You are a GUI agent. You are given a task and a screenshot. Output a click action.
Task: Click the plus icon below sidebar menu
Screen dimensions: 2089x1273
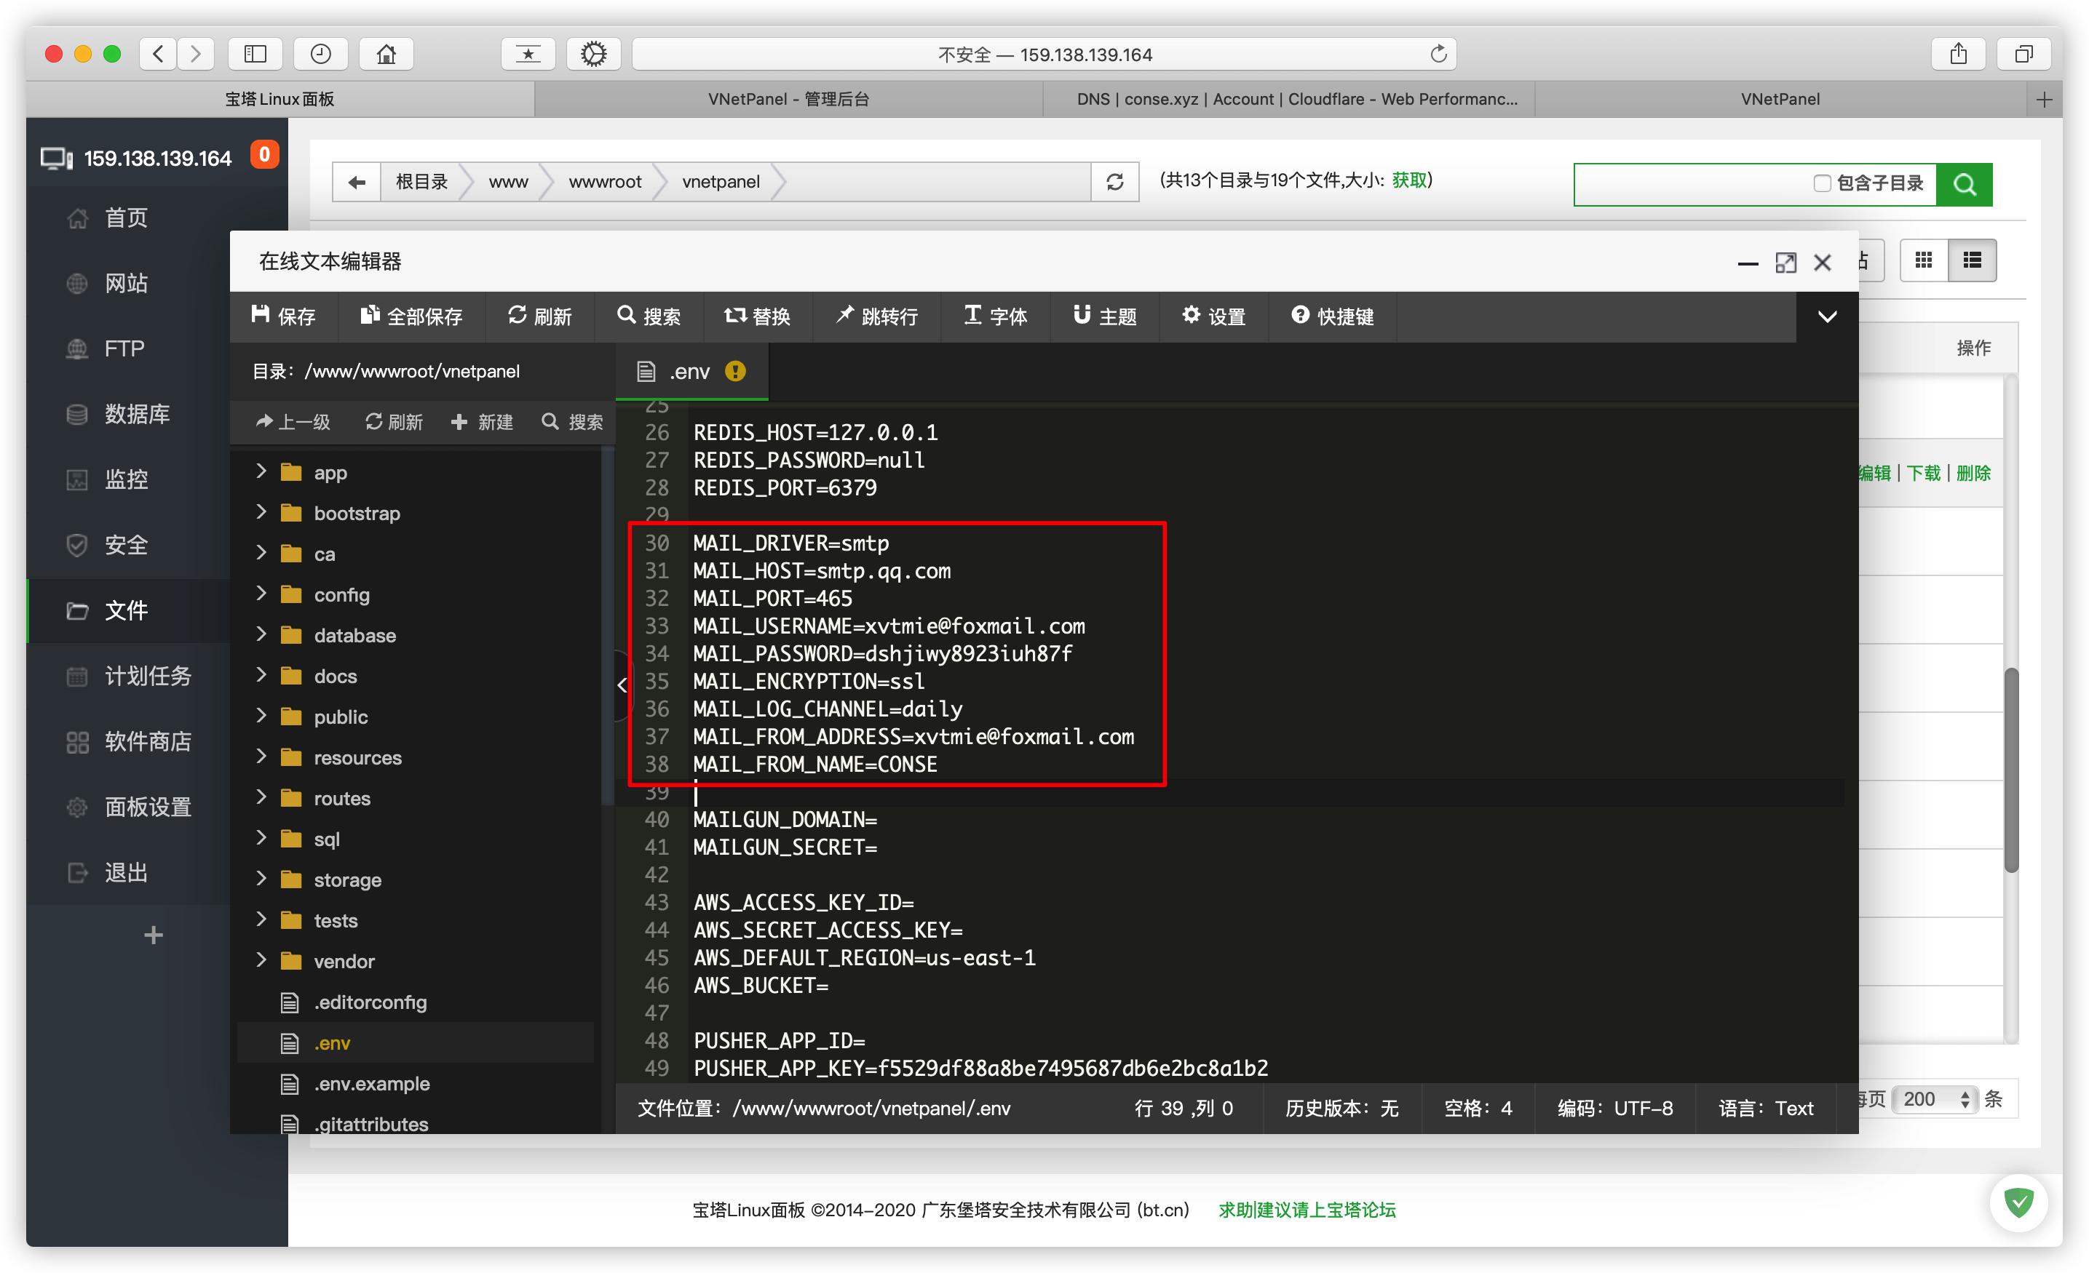coord(154,935)
